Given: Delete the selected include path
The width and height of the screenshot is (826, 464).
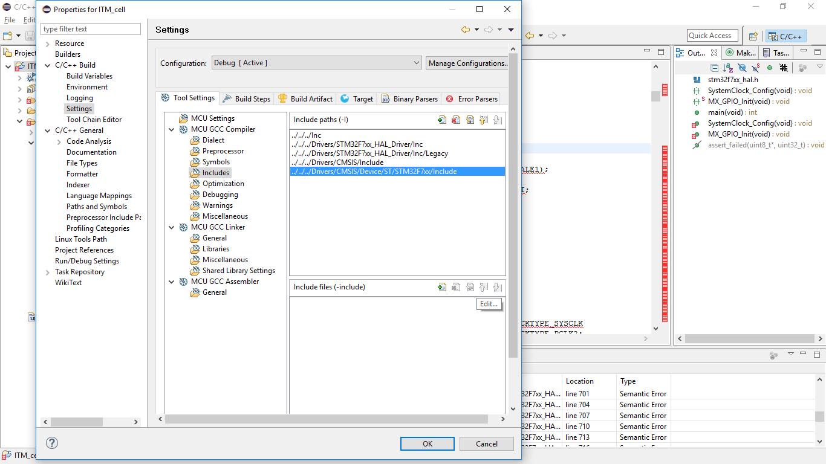Looking at the screenshot, I should tap(456, 120).
